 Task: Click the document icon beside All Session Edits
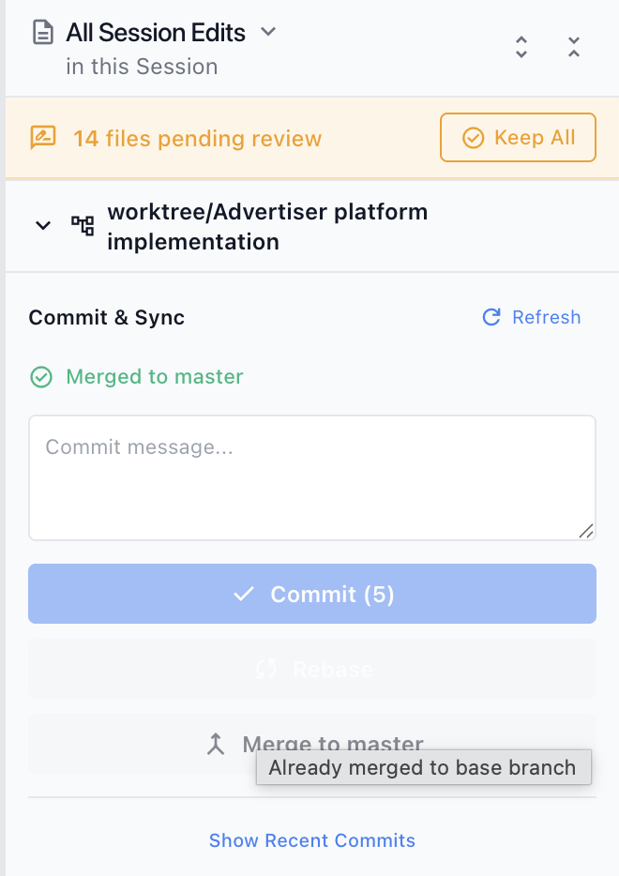tap(43, 33)
